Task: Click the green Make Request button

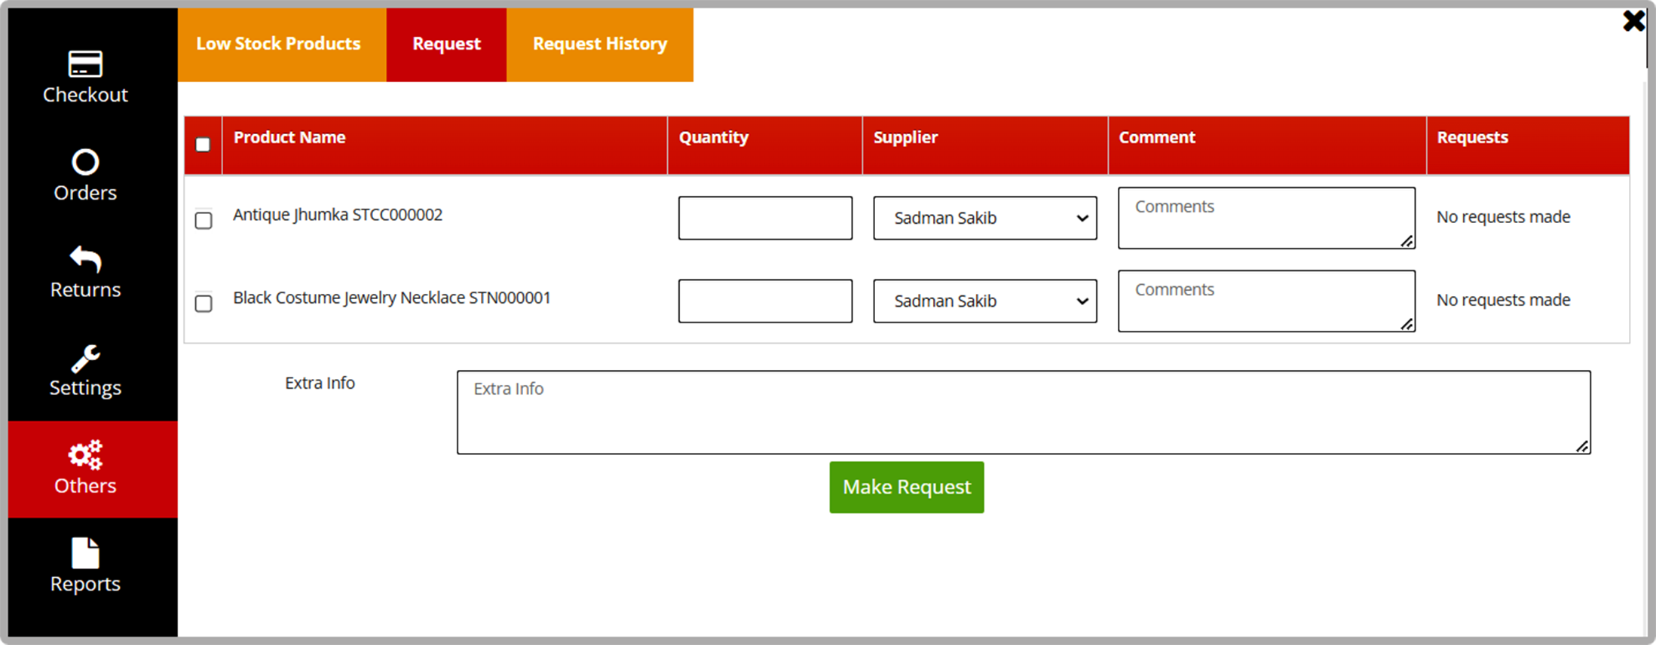Action: (907, 488)
